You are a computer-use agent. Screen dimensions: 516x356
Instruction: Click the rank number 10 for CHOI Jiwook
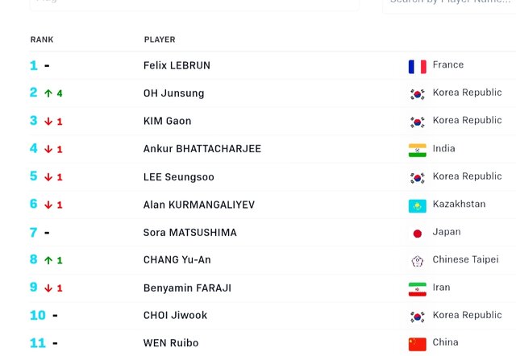(x=38, y=316)
